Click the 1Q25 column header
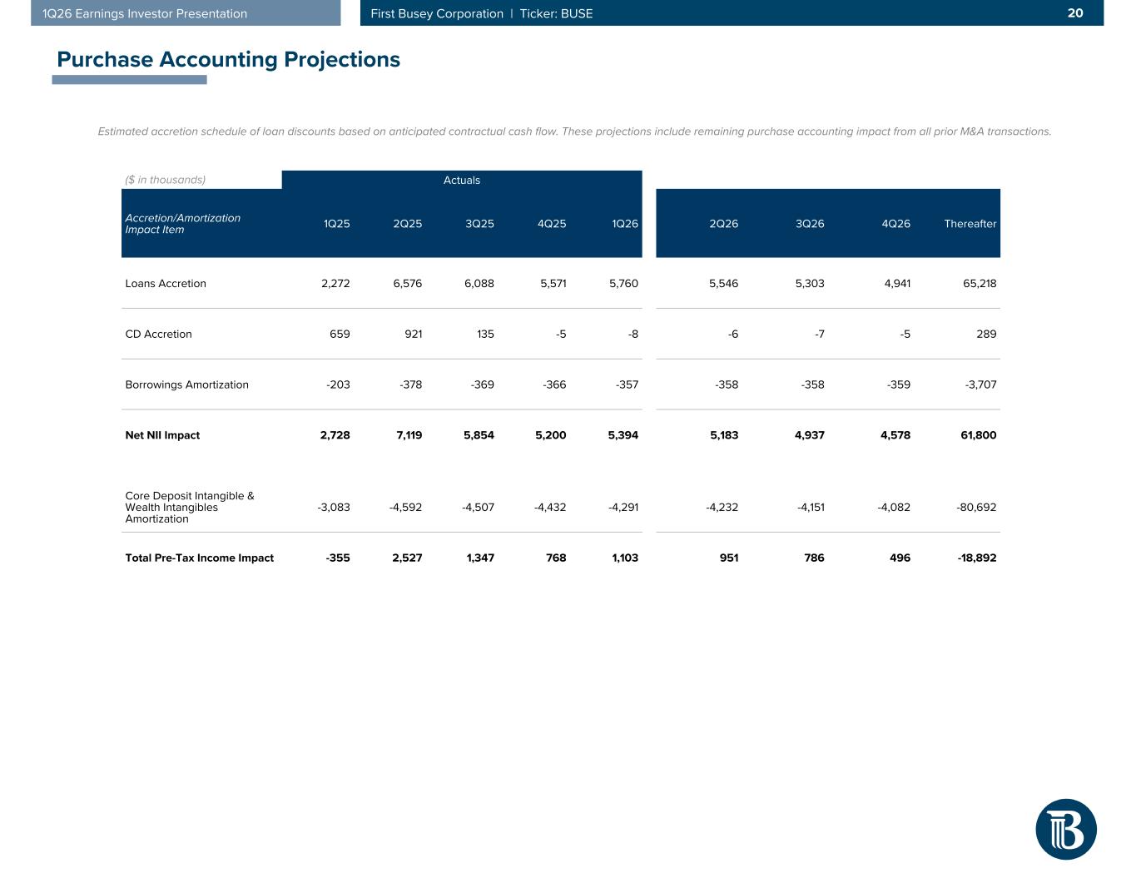 click(x=336, y=224)
